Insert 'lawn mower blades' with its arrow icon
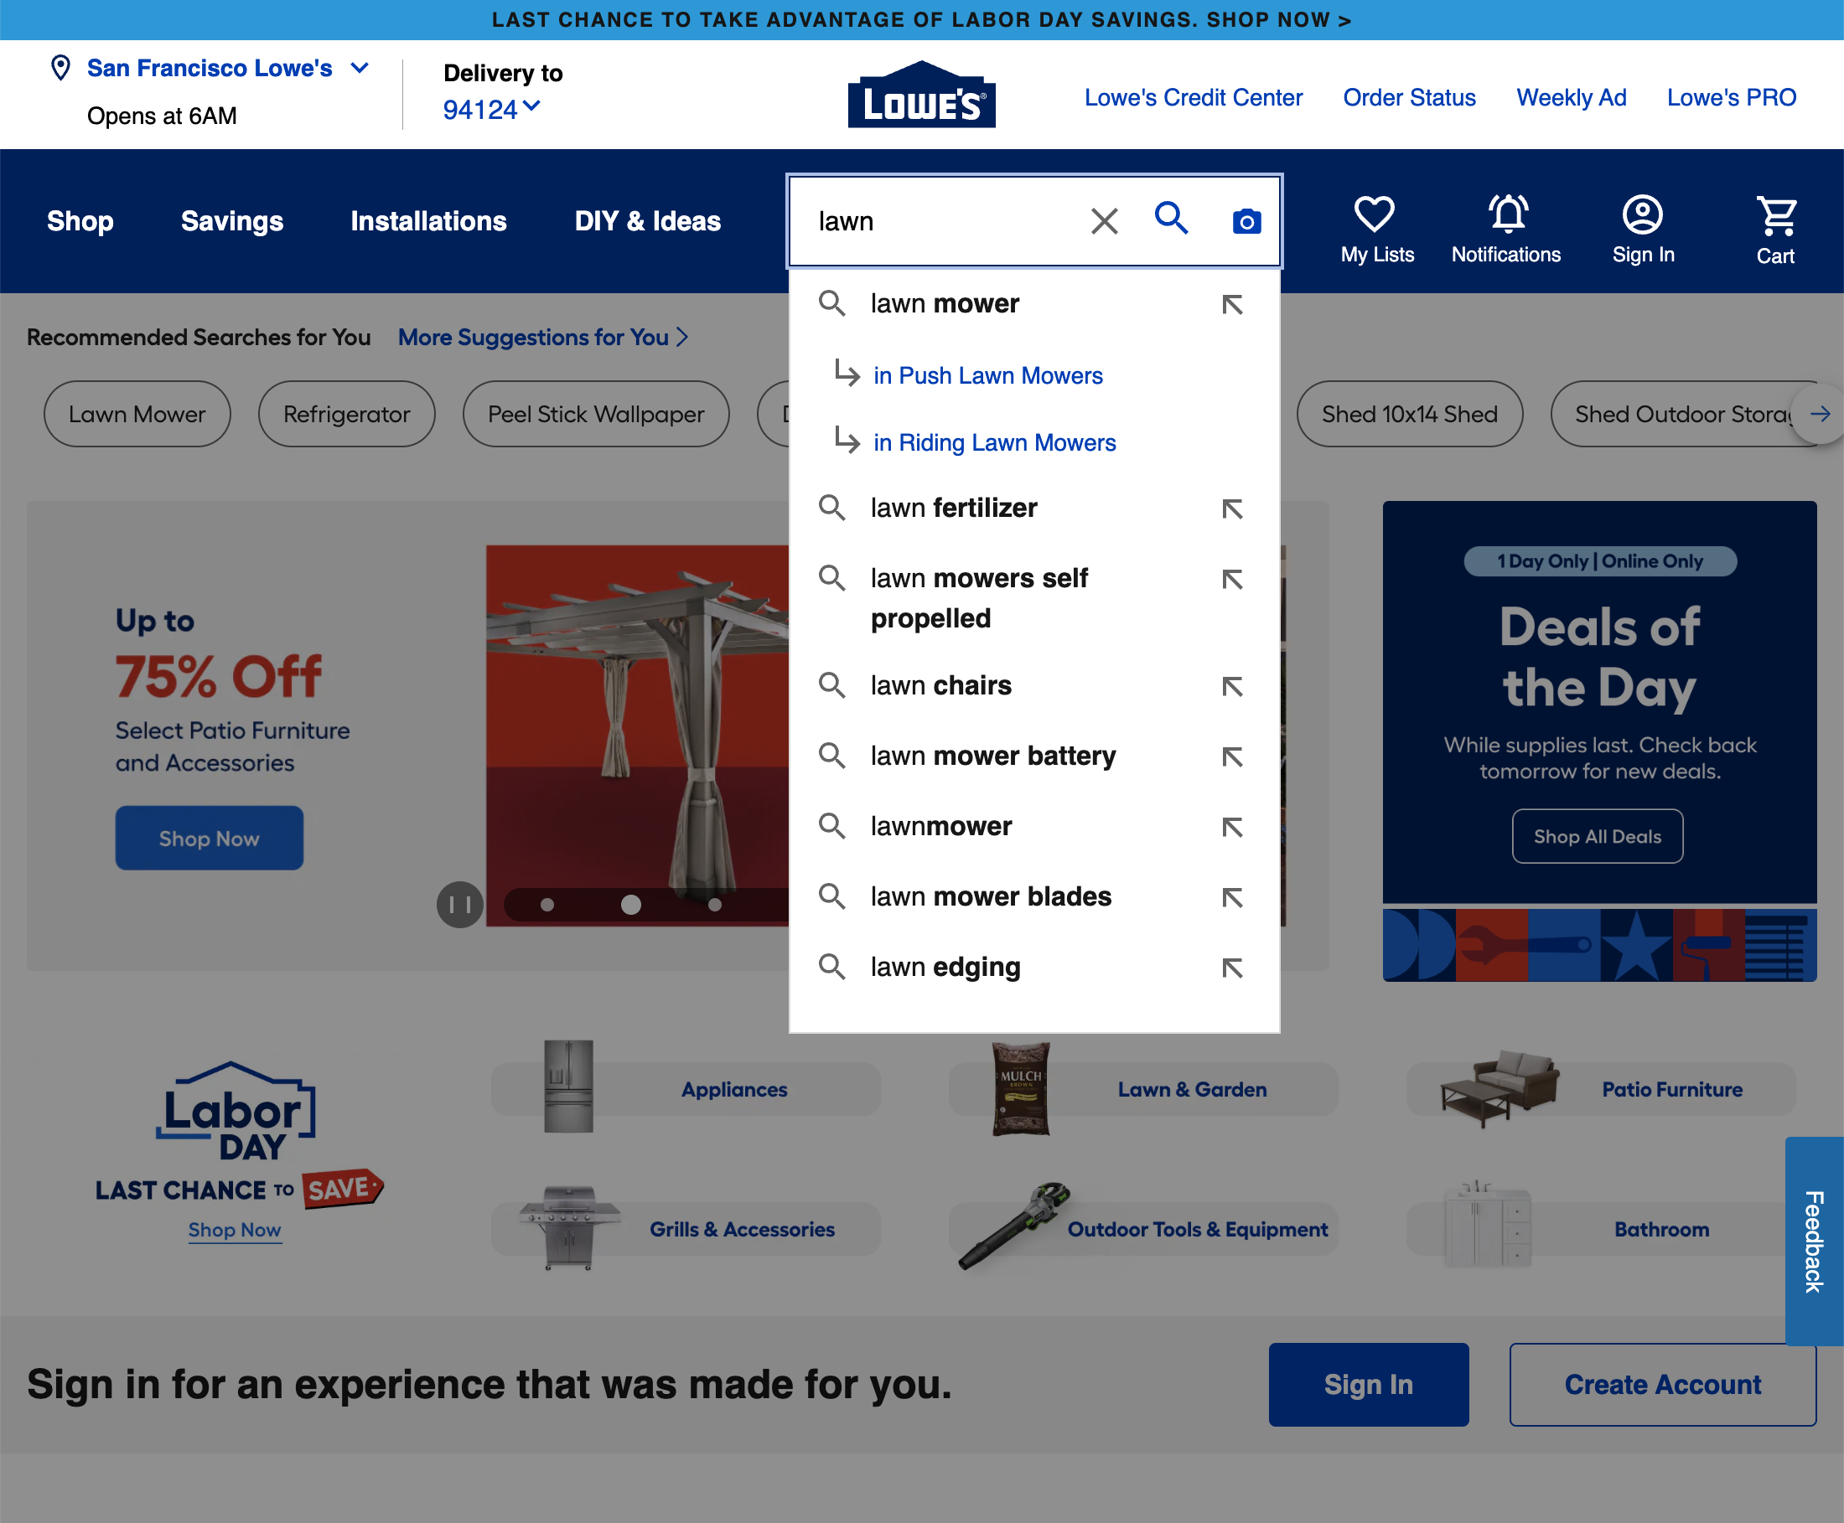 [1234, 896]
